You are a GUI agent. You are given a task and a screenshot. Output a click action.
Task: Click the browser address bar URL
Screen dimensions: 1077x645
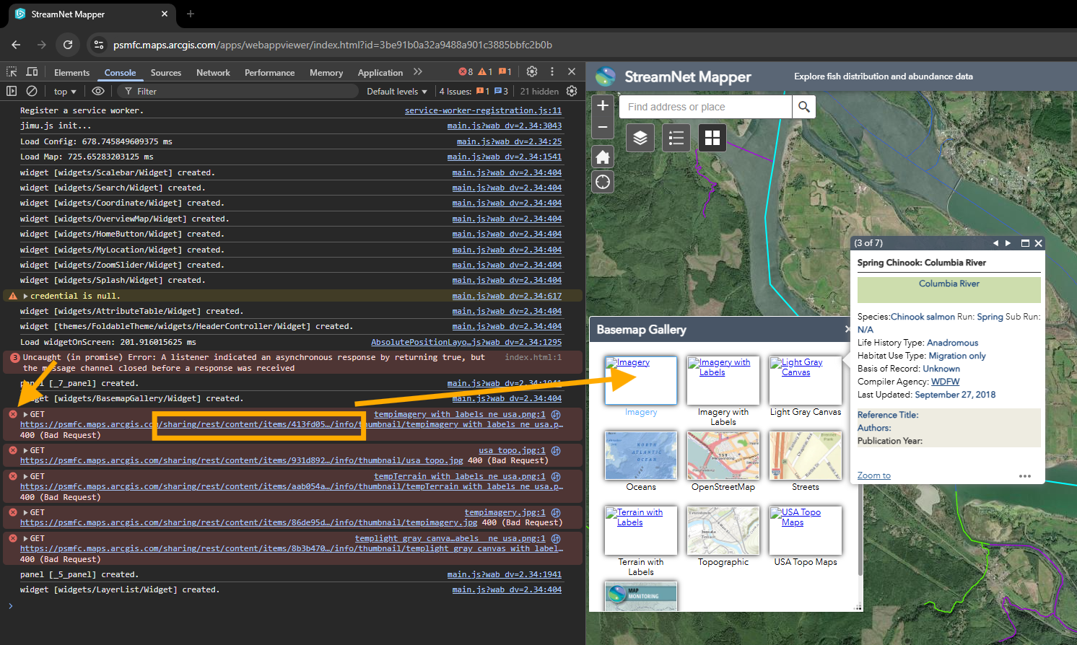333,45
